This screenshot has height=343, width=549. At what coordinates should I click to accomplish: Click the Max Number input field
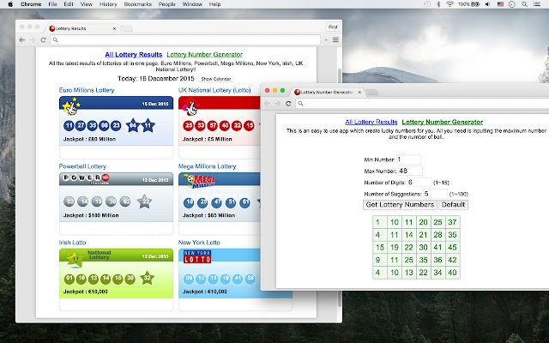click(410, 171)
